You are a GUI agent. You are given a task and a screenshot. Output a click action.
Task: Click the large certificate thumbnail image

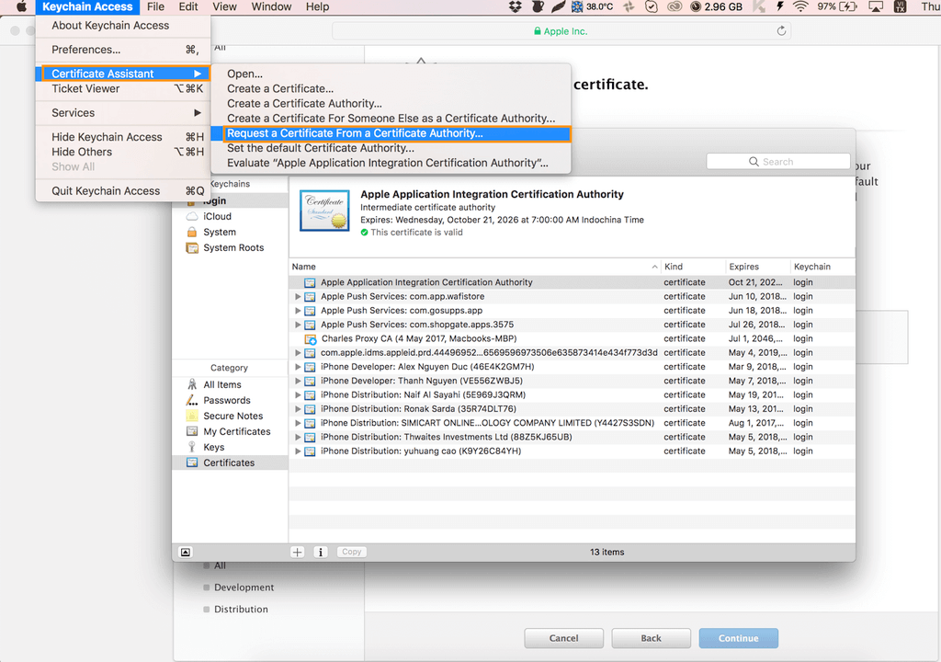pos(324,211)
